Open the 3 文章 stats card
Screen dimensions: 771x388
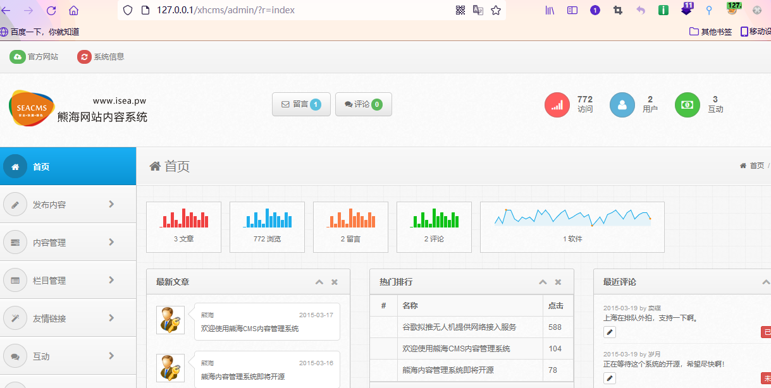pyautogui.click(x=183, y=227)
